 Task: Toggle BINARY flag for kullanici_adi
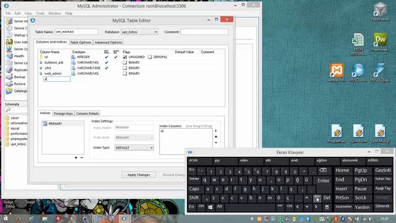(125, 63)
